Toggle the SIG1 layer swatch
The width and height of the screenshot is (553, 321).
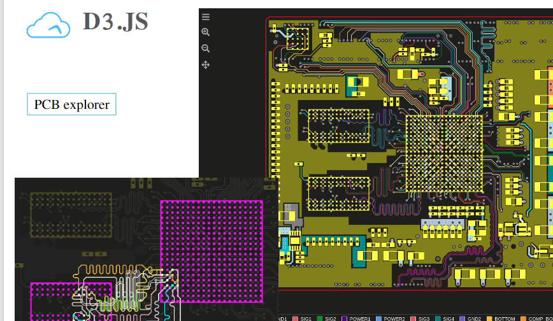tap(295, 318)
